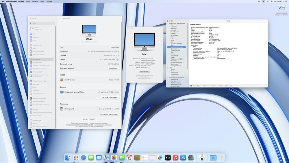Open Photos app in the Dock
289x163 pixels.
click(114, 158)
